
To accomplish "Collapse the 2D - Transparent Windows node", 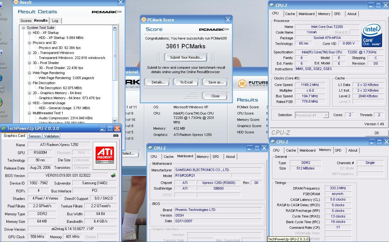I will pos(29,53).
